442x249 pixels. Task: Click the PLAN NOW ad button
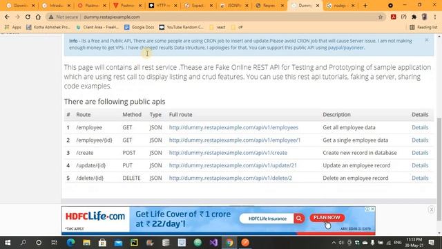327,217
